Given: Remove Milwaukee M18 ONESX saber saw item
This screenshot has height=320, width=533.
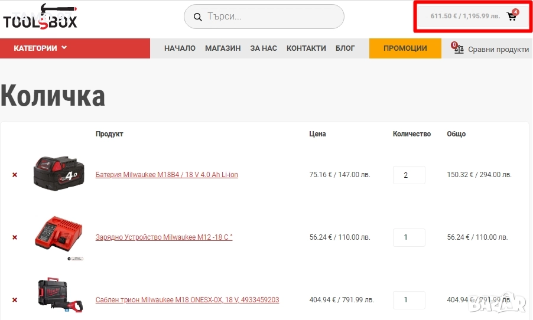Looking at the screenshot, I should [x=15, y=300].
